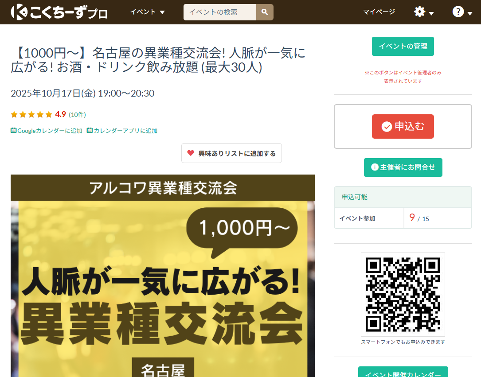The height and width of the screenshot is (377, 481).
Task: Click the アルコワ異業種交流会 banner image
Action: (163, 276)
